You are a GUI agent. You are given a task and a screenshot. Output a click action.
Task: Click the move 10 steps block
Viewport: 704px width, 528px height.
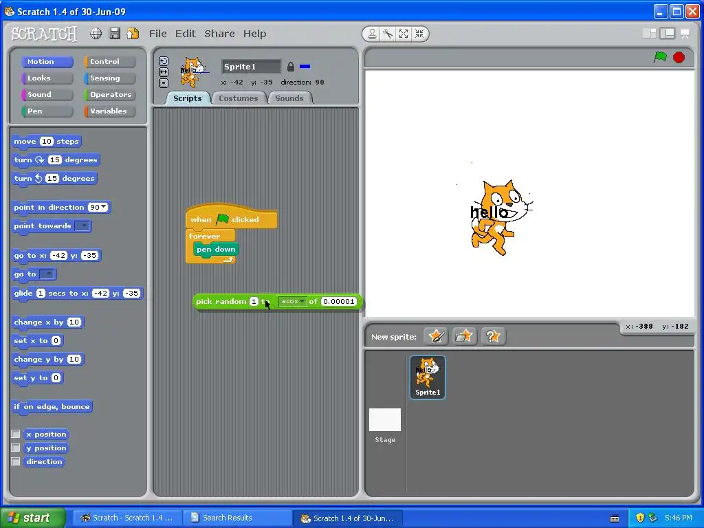(x=46, y=142)
